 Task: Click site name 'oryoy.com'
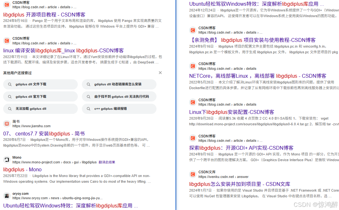21,194
